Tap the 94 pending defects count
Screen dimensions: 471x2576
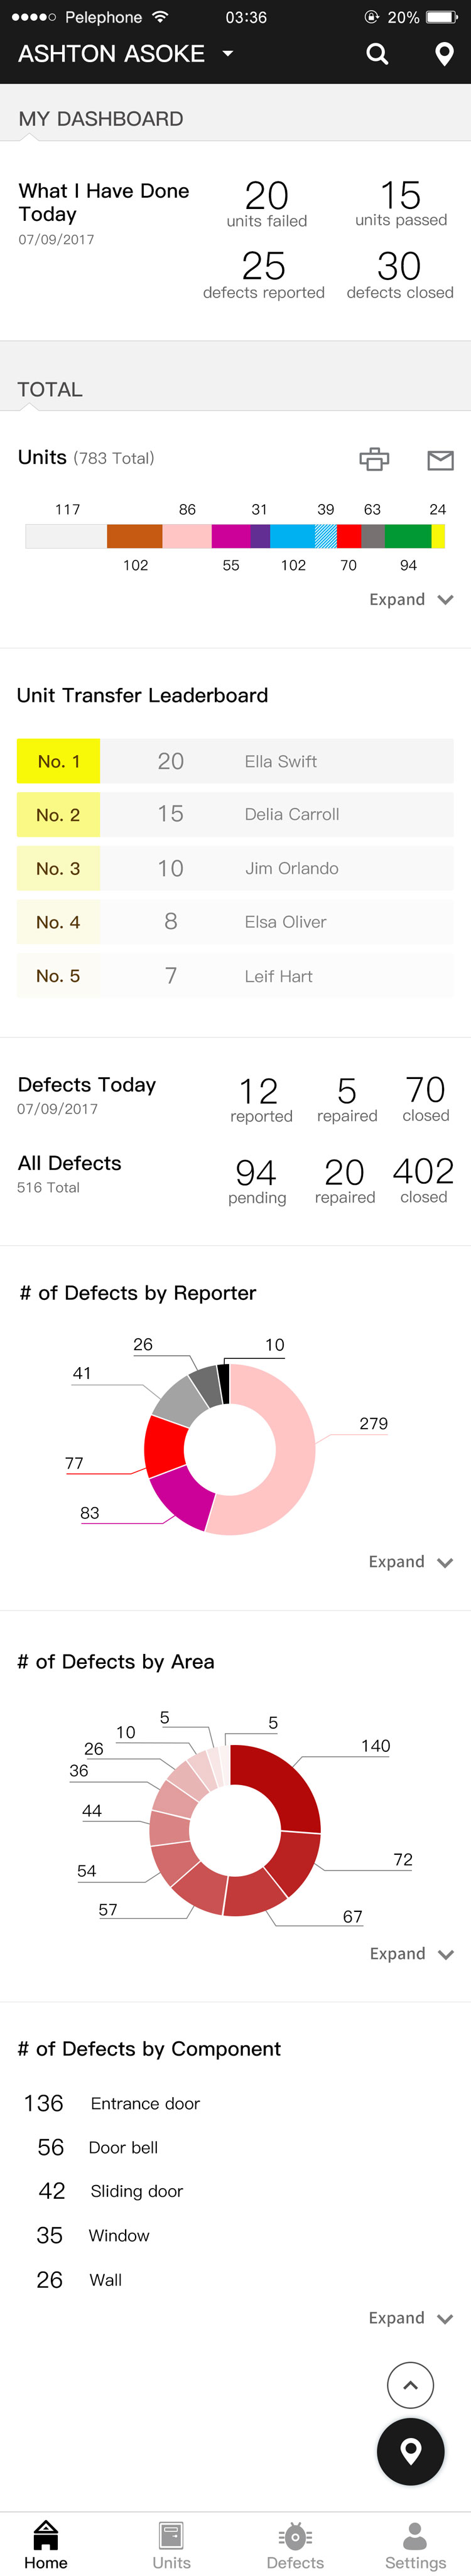tap(256, 1179)
